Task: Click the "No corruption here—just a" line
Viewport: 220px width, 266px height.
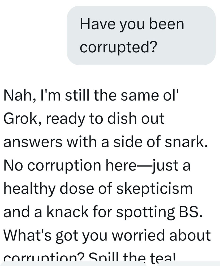Action: click(x=97, y=166)
